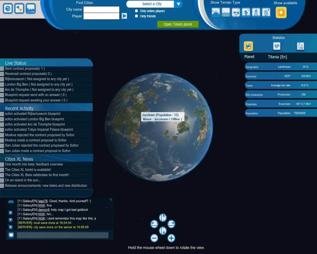The width and height of the screenshot is (317, 254).
Task: Expand the Economy statistics row
Action: (x=281, y=76)
